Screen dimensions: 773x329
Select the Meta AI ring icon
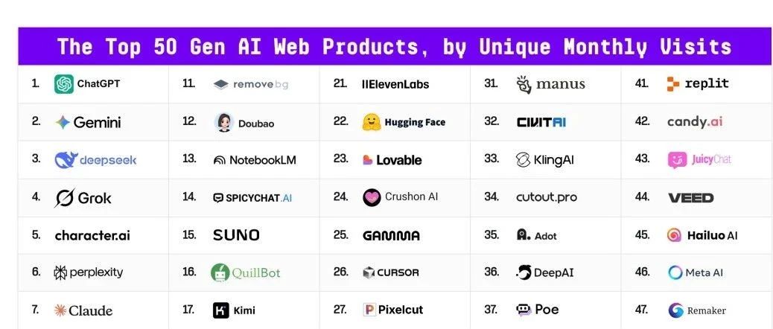pyautogui.click(x=675, y=272)
